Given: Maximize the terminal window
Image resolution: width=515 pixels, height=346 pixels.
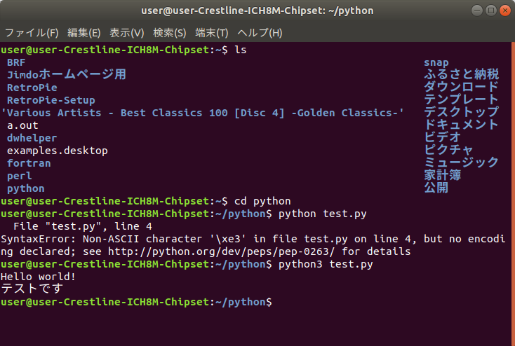Looking at the screenshot, I should click(x=491, y=11).
